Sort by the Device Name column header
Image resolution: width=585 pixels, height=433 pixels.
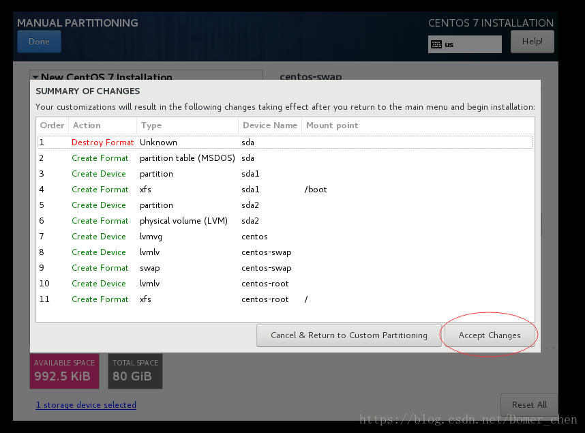click(x=270, y=125)
